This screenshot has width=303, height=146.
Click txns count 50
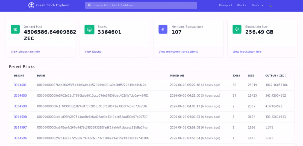pyautogui.click(x=234, y=85)
